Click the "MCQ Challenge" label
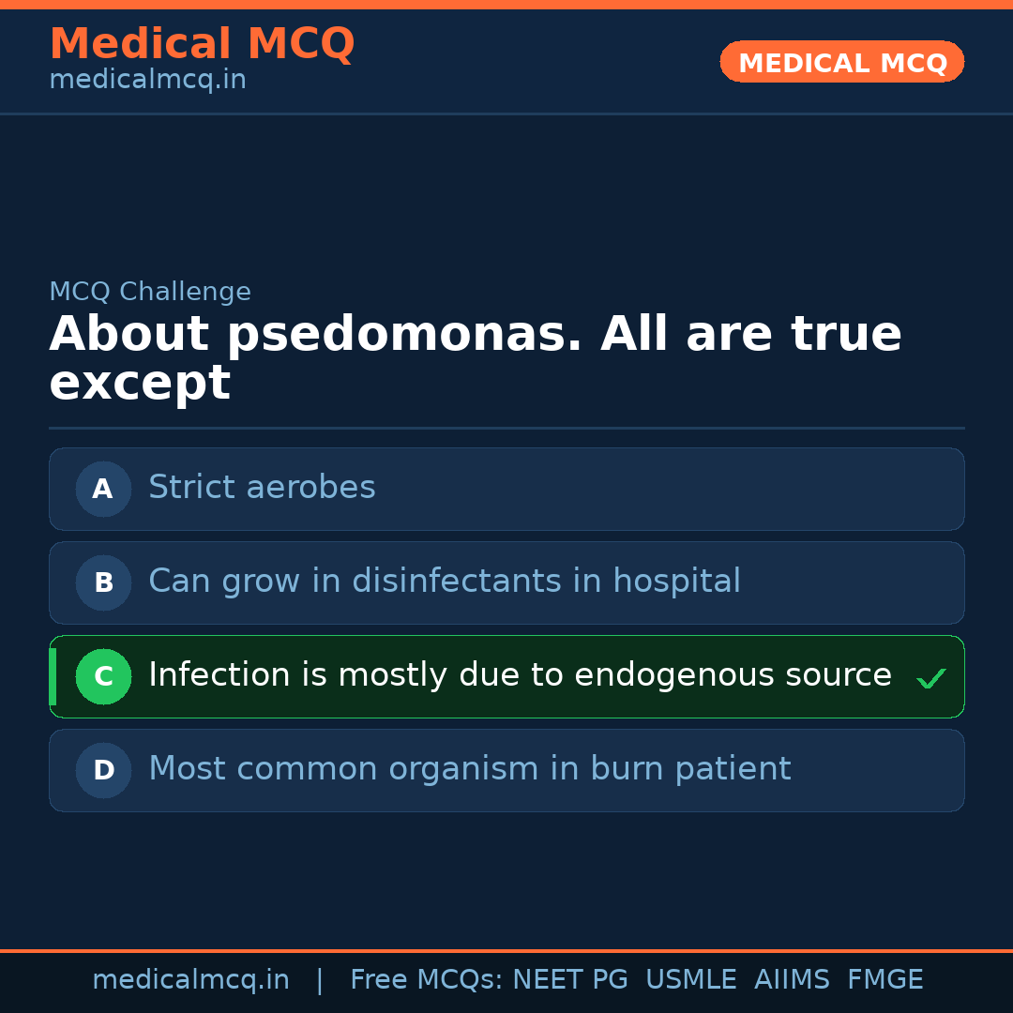The image size is (1013, 1013). tap(150, 292)
